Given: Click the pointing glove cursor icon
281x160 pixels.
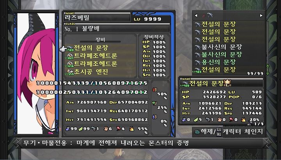Looking at the screenshot, I should 63,49.
